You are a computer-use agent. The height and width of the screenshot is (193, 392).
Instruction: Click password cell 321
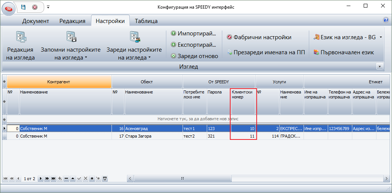coord(219,136)
